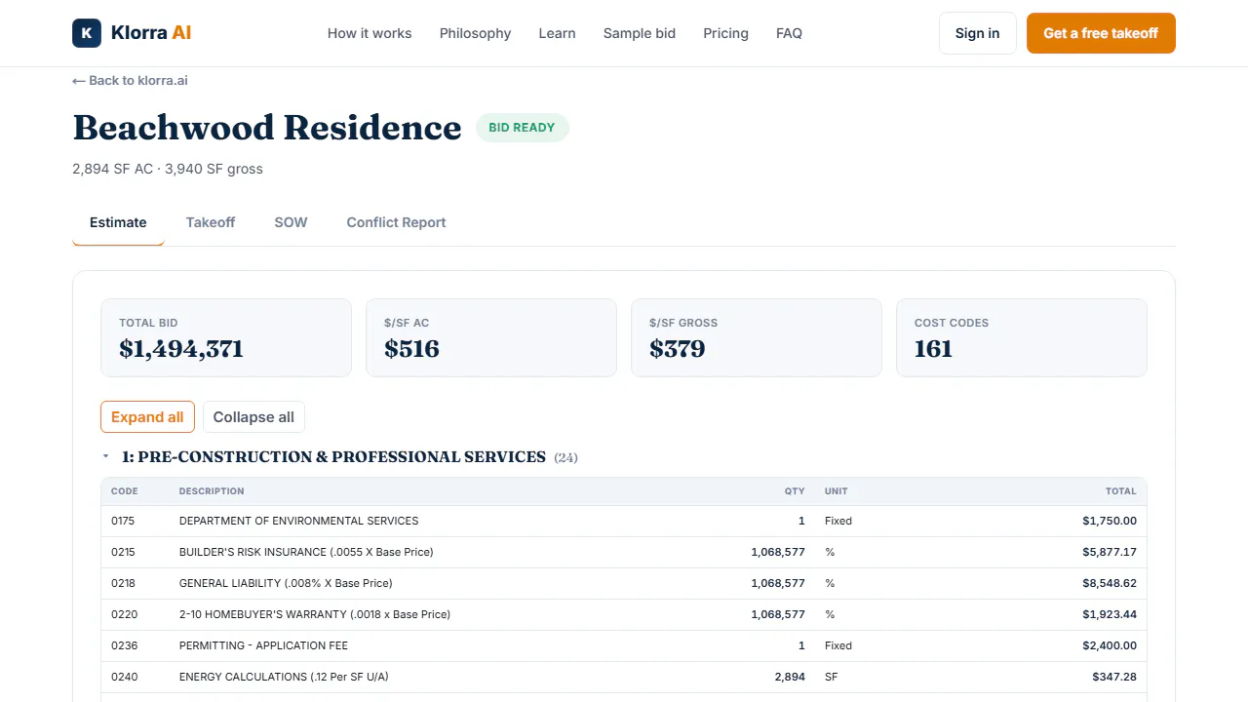
Task: Click the DESCRIPTION column header
Action: point(212,491)
